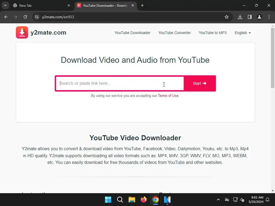Image resolution: width=275 pixels, height=206 pixels.
Task: Show hidden icons in system tray
Action: (x=218, y=200)
